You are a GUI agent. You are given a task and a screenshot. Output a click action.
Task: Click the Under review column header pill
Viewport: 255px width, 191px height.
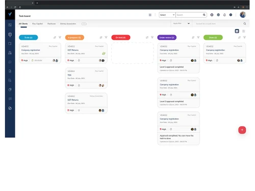167,38
